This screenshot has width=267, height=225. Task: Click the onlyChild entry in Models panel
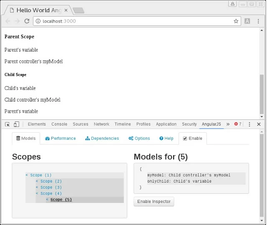pos(179,181)
